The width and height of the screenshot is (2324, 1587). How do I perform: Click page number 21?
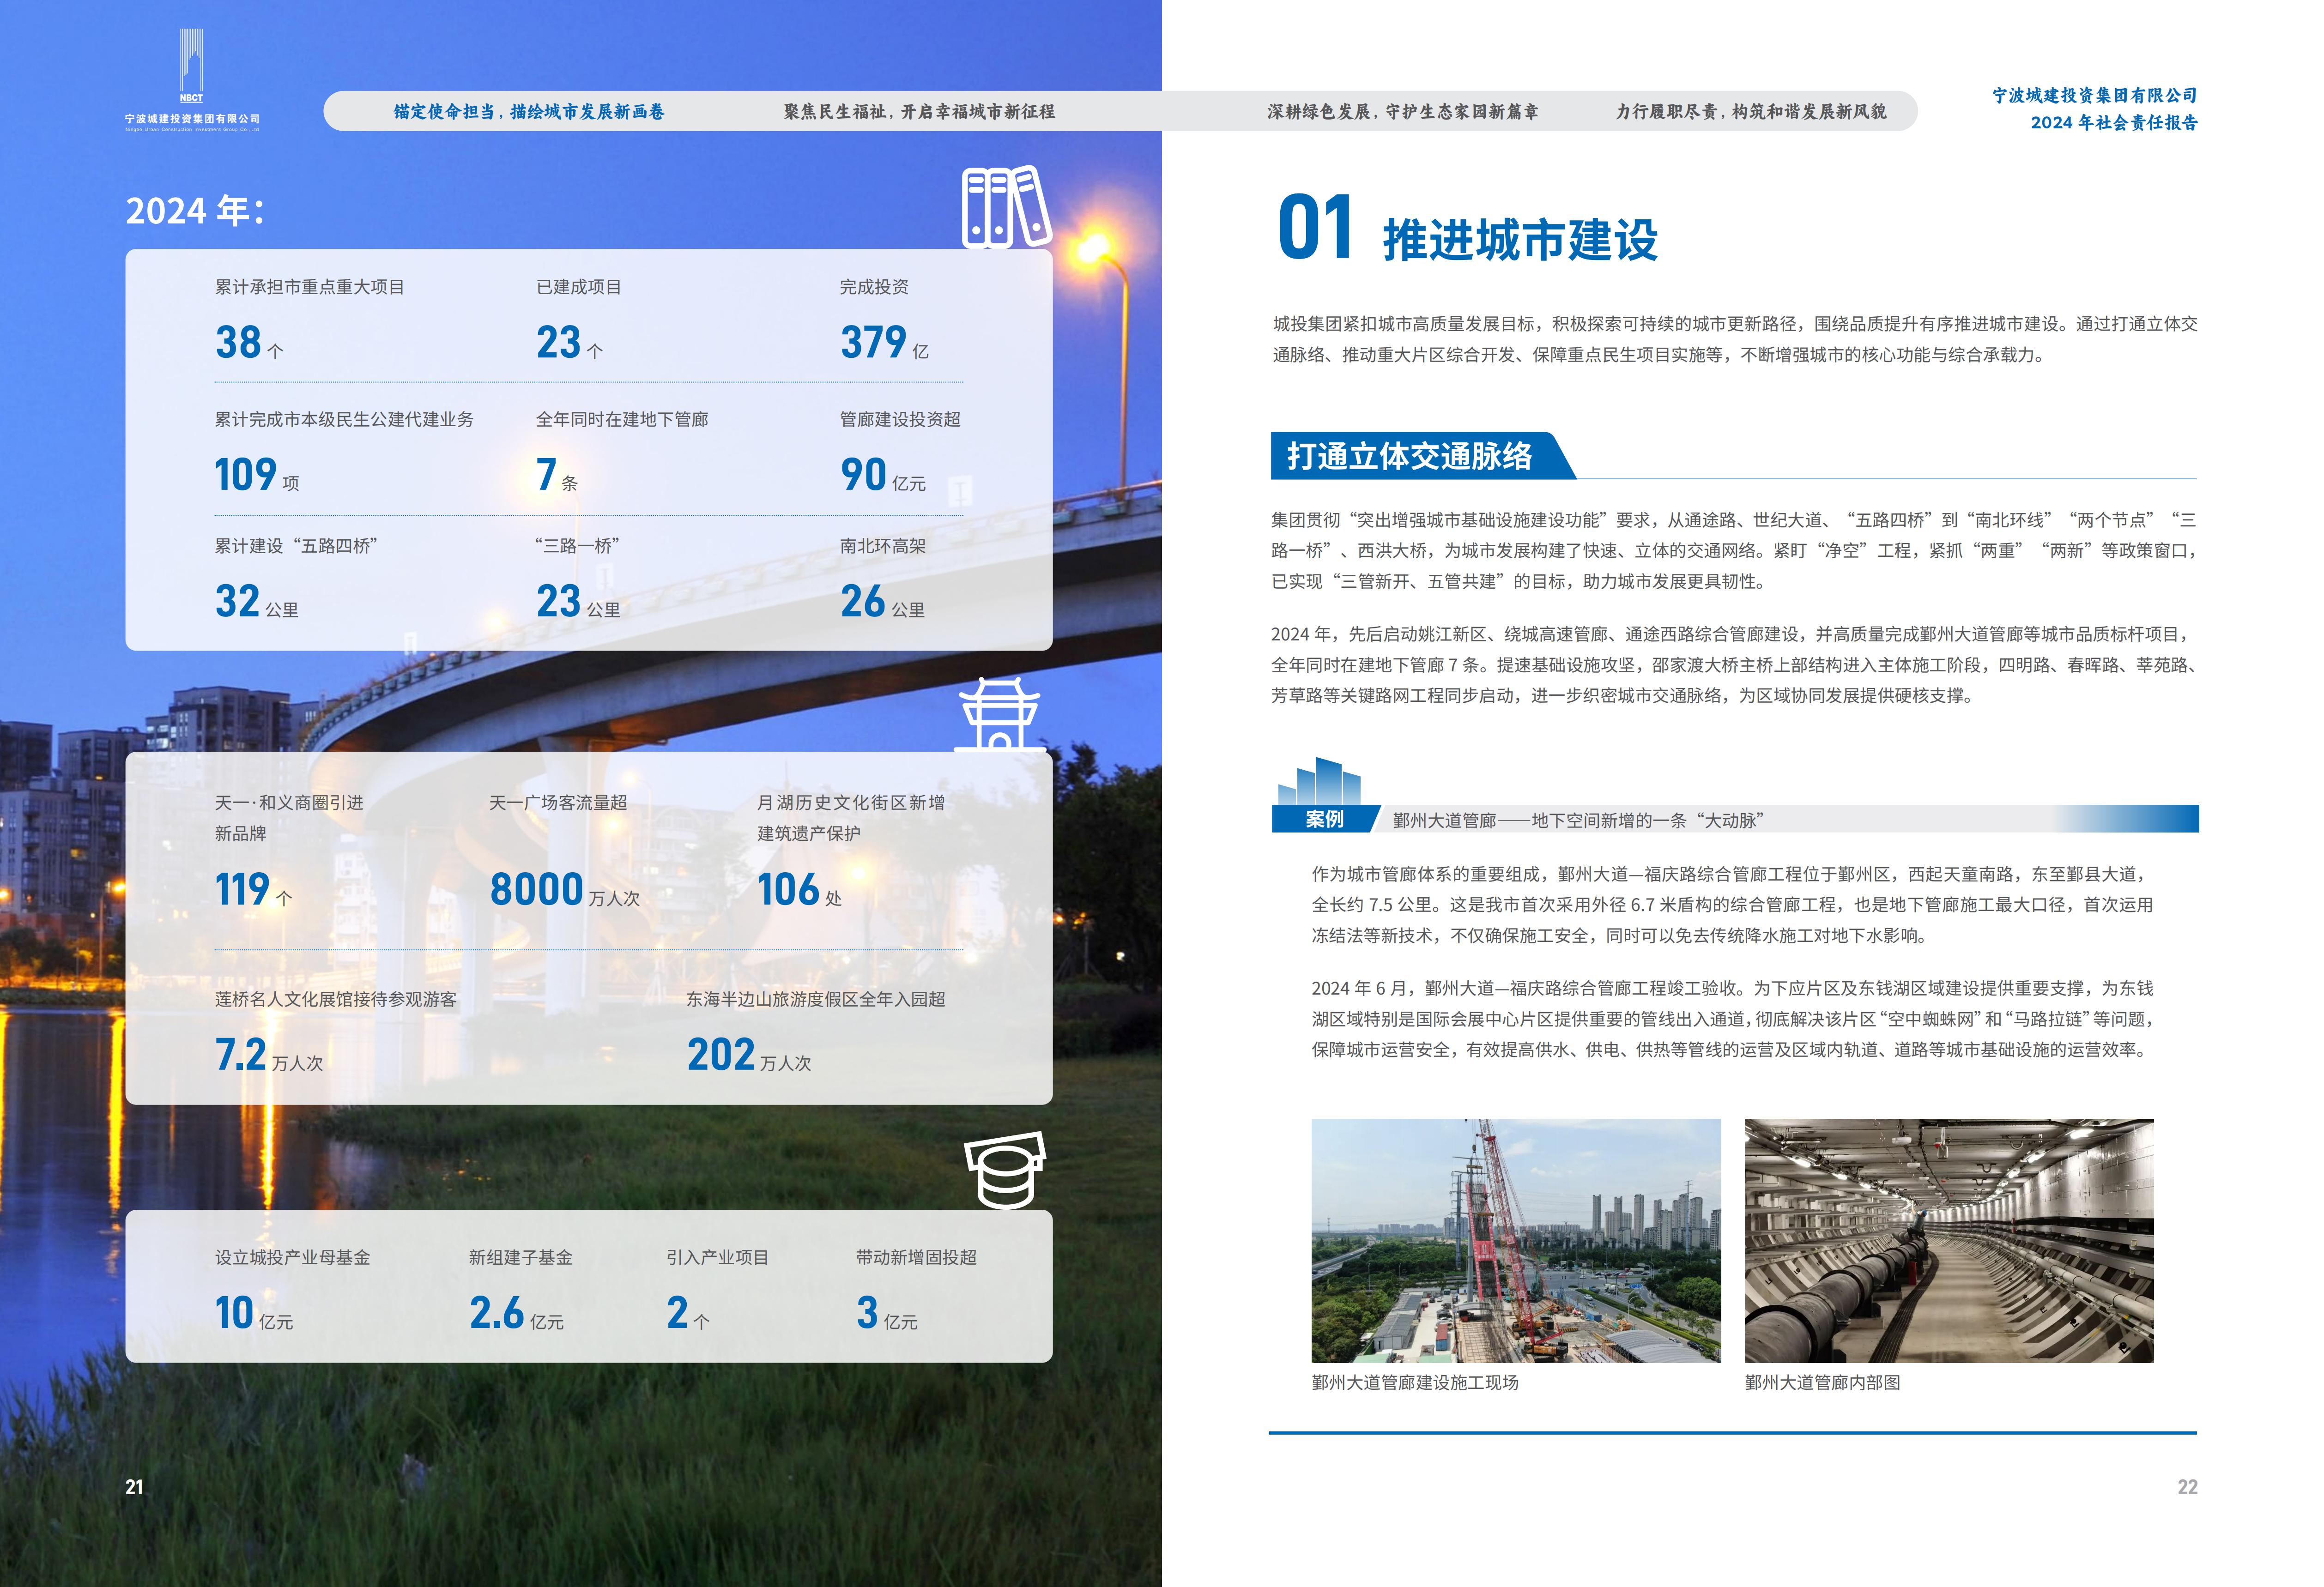(x=134, y=1487)
